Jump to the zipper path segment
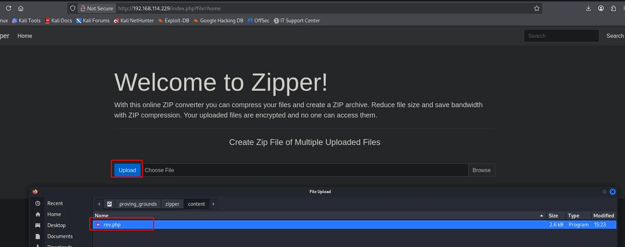Screen dimensions: 625x247 [x=172, y=204]
